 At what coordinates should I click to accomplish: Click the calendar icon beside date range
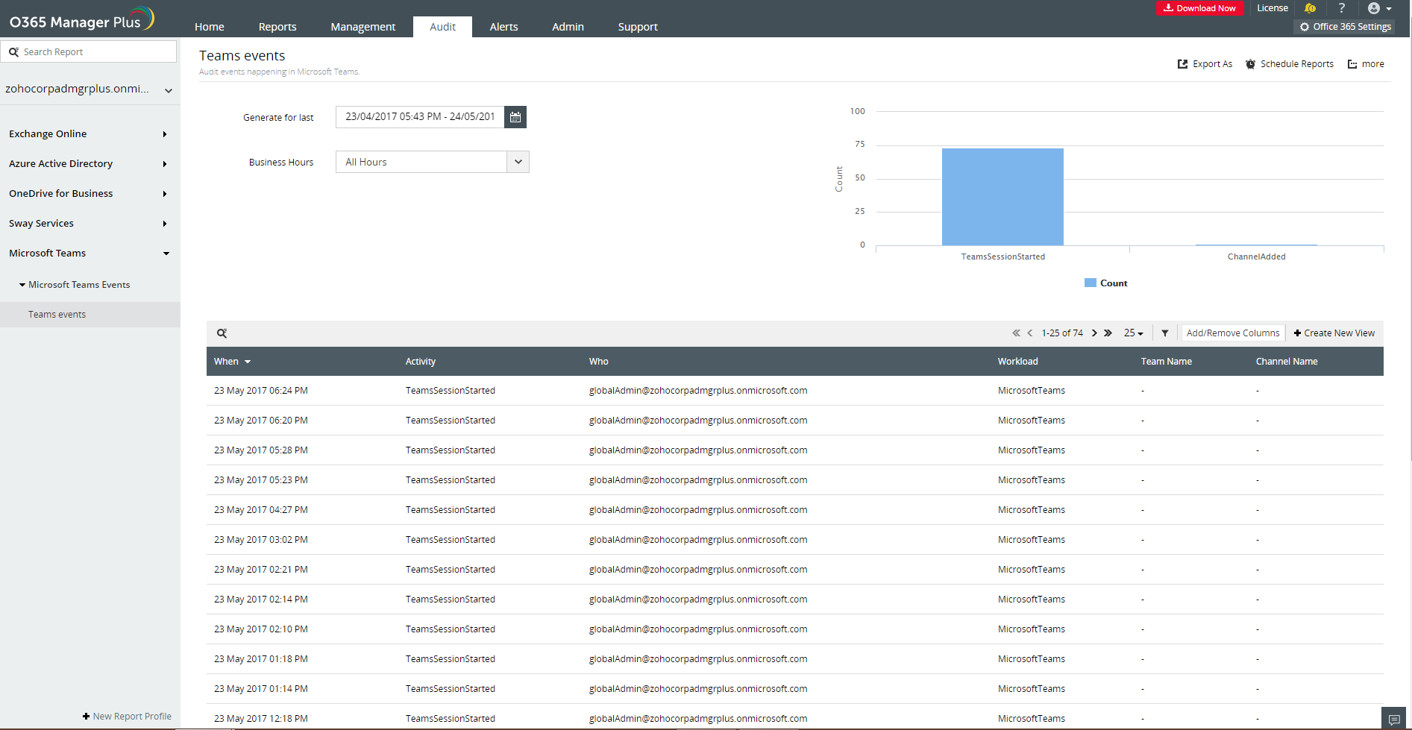pos(515,117)
